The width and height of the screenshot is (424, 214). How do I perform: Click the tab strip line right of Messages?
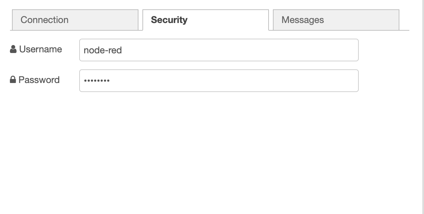pyautogui.click(x=404, y=30)
